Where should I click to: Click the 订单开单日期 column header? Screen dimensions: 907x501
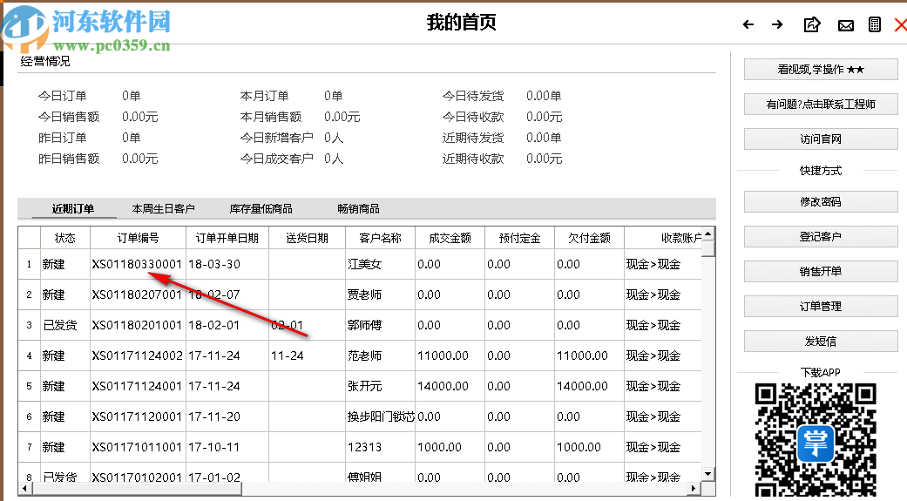227,238
